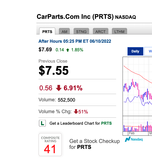Click the red down arrow beside 6.91%
Viewport: 152px width, 165px height.
point(59,88)
